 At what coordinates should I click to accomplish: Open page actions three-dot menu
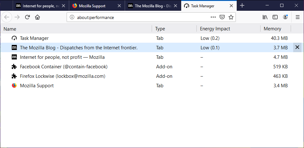tap(213, 17)
